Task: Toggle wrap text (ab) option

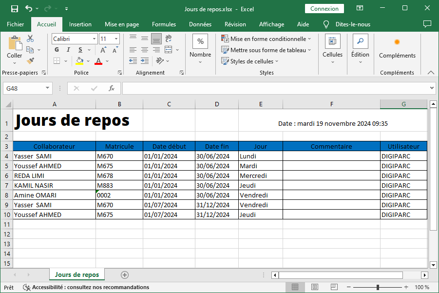Action: pos(168,38)
